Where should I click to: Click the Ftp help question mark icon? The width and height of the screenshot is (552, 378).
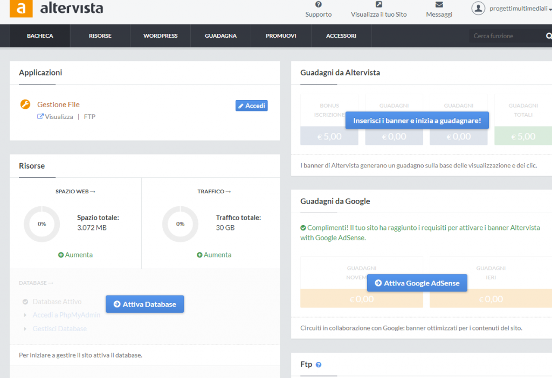pos(318,365)
